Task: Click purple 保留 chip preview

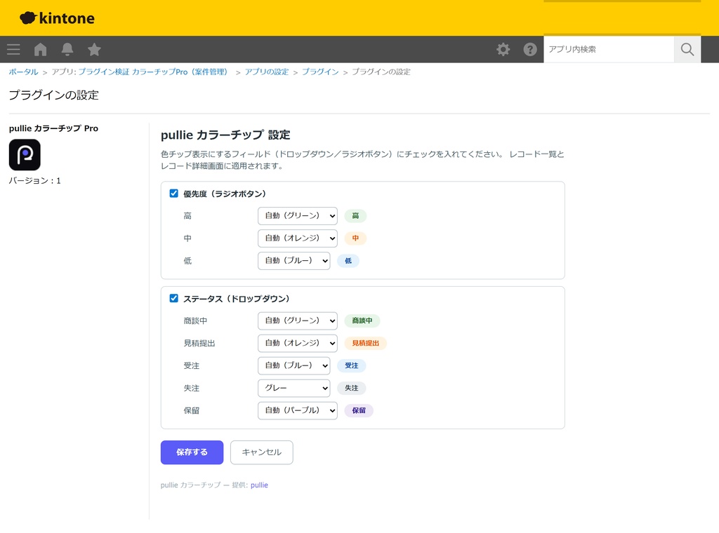Action: point(359,410)
